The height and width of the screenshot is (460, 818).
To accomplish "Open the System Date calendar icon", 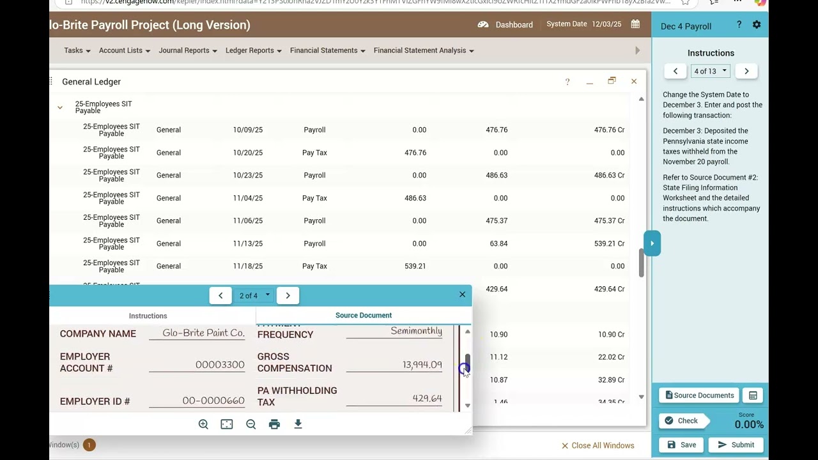I will 635,24.
